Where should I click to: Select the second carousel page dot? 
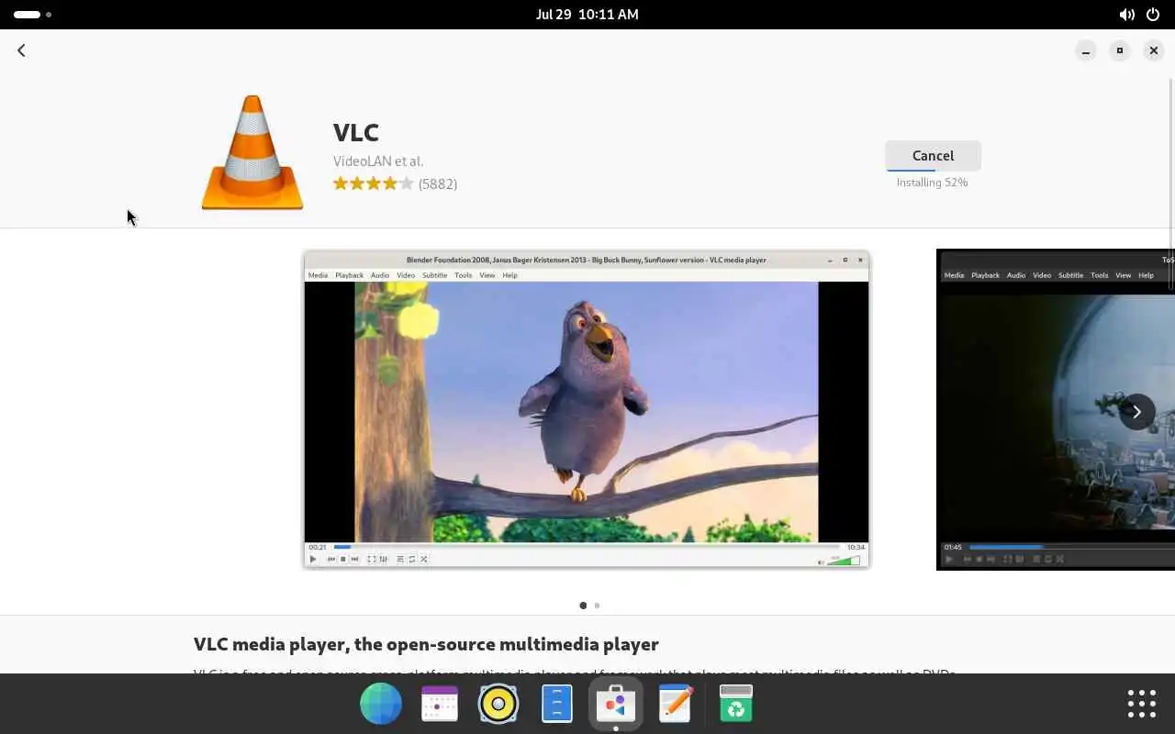(597, 606)
